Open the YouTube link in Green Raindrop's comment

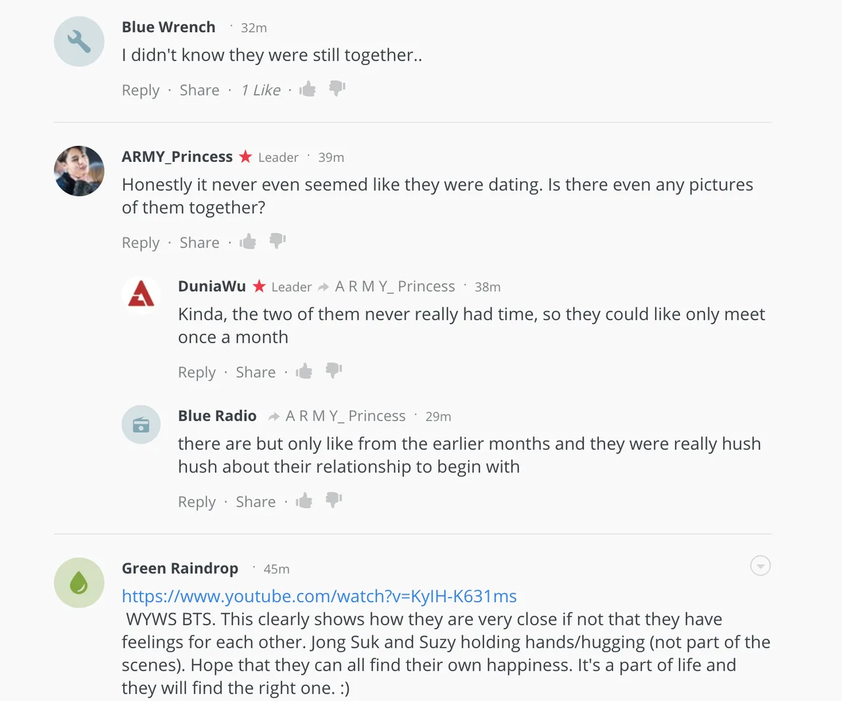(x=319, y=596)
